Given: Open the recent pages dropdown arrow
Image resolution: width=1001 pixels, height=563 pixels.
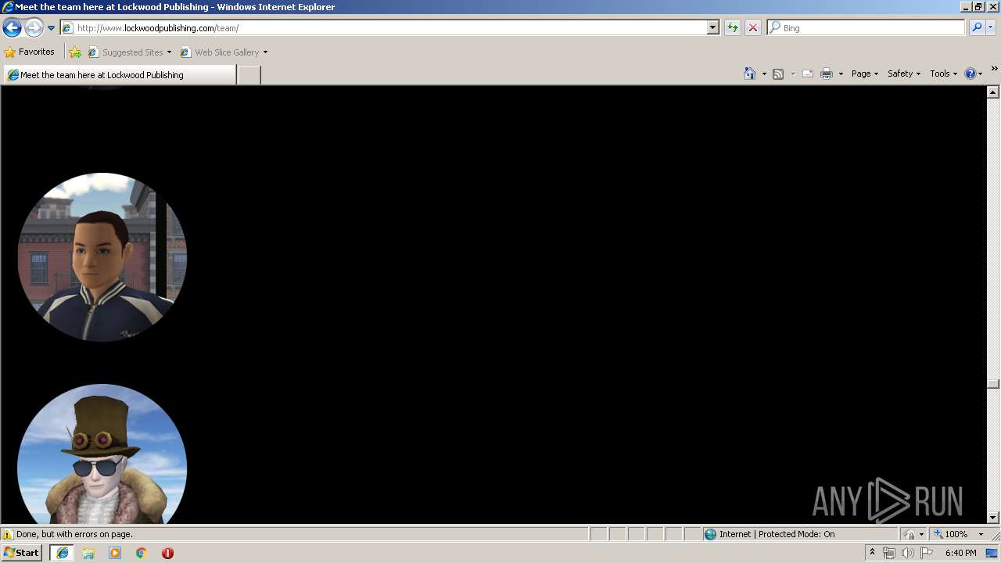Looking at the screenshot, I should (51, 28).
